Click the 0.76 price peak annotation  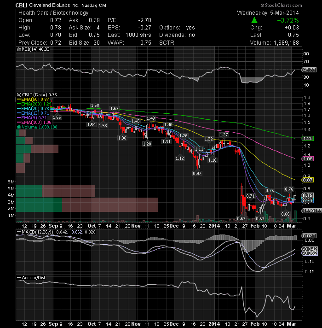[289, 189]
